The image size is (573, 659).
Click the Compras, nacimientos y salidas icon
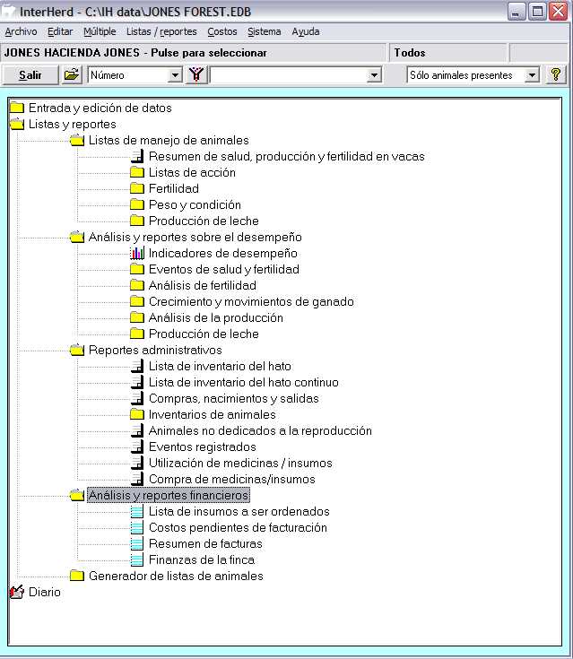[137, 398]
